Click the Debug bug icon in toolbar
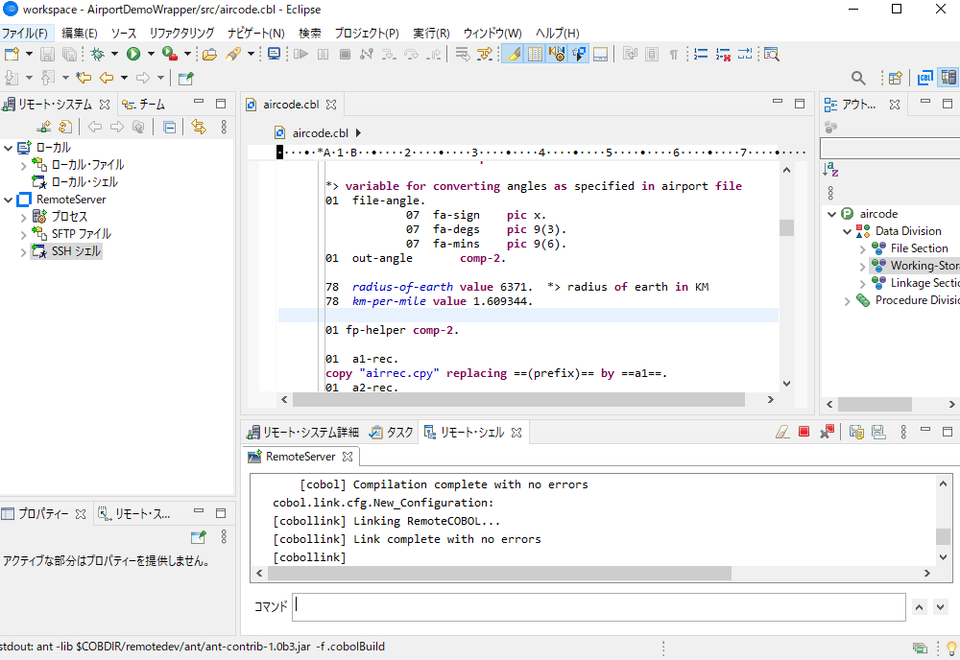960x660 pixels. (x=97, y=55)
